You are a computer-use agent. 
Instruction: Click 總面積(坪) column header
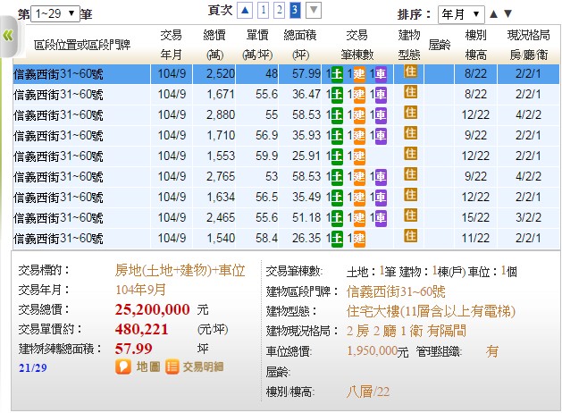click(x=300, y=45)
